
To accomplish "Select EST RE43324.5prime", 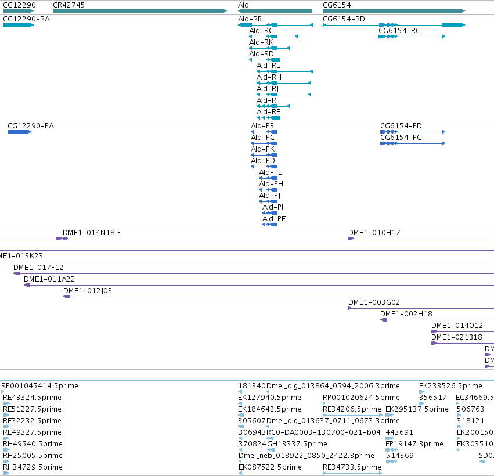I will 32,398.
